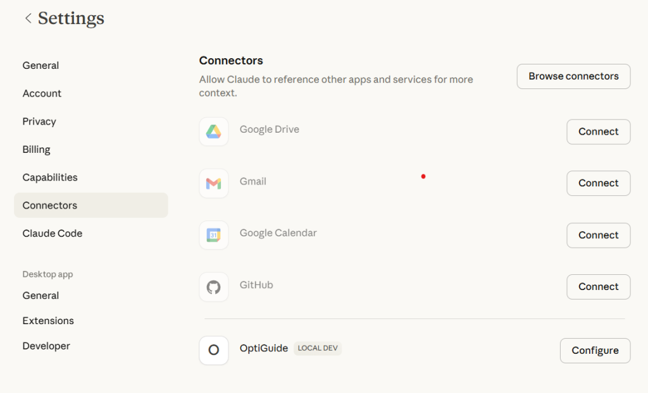Configure the OptiGuide connector
Viewport: 648px width, 393px height.
[x=595, y=351]
